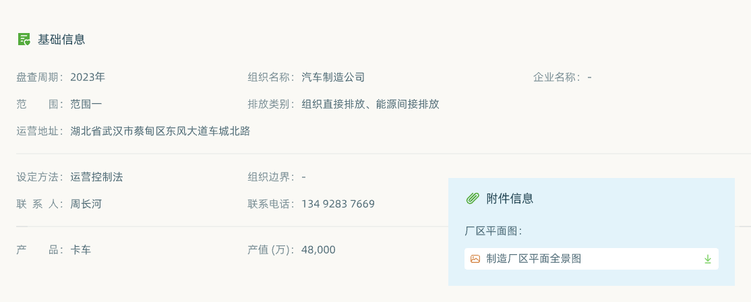Click the 运营控制法 method value

click(97, 177)
